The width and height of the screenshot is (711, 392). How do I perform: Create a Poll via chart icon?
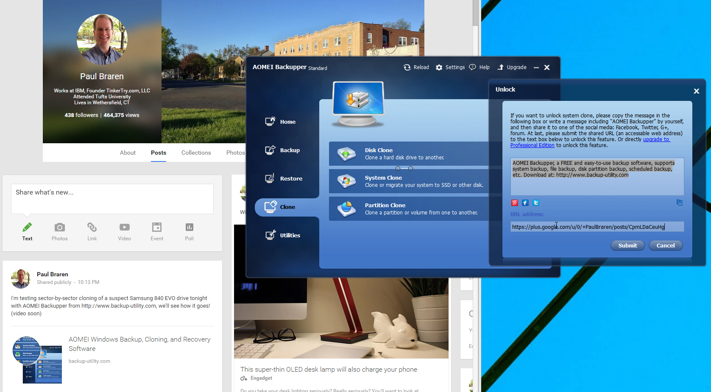click(190, 227)
